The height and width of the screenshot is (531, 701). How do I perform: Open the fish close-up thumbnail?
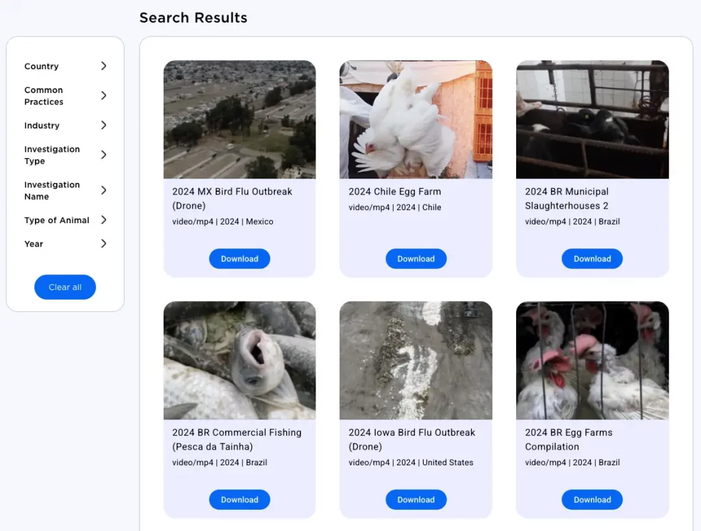pos(240,361)
